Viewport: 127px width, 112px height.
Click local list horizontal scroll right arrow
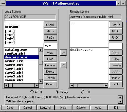pos(37,86)
